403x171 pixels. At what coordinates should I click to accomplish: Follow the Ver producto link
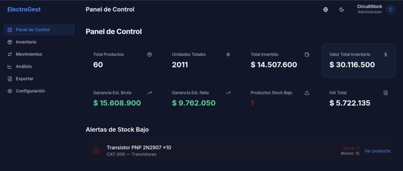(377, 151)
